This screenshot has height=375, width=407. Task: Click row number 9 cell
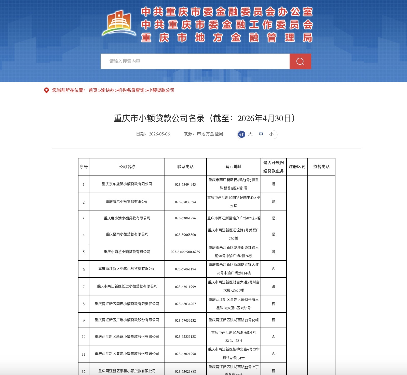(x=84, y=320)
